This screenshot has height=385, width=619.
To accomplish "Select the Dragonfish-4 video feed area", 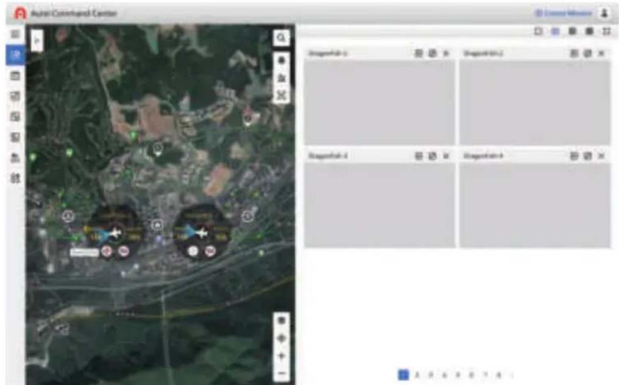I will click(x=535, y=206).
